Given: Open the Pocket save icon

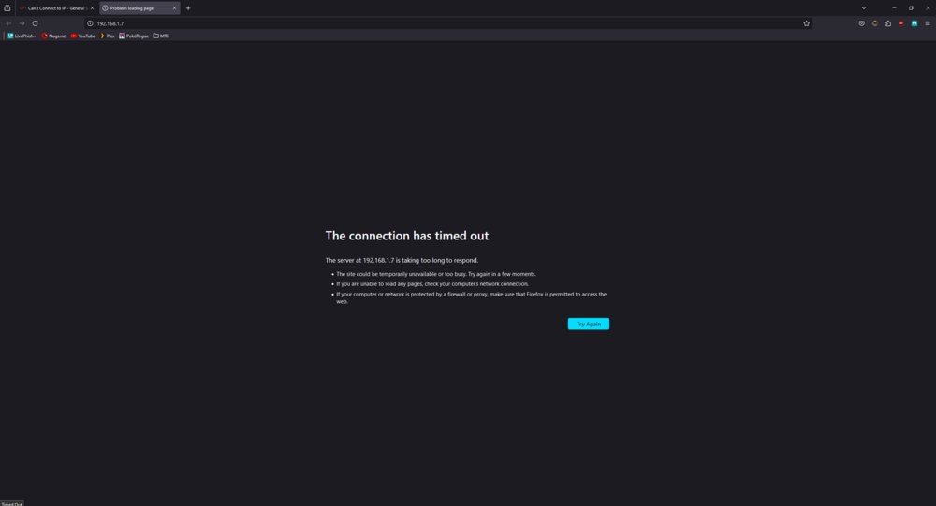Looking at the screenshot, I should (861, 23).
